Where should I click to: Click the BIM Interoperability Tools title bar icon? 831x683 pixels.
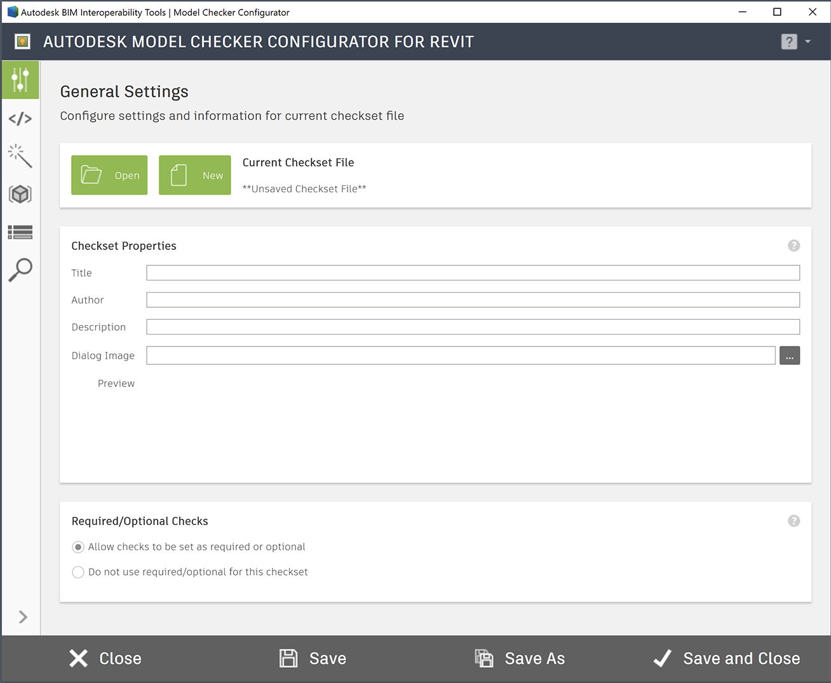[13, 12]
